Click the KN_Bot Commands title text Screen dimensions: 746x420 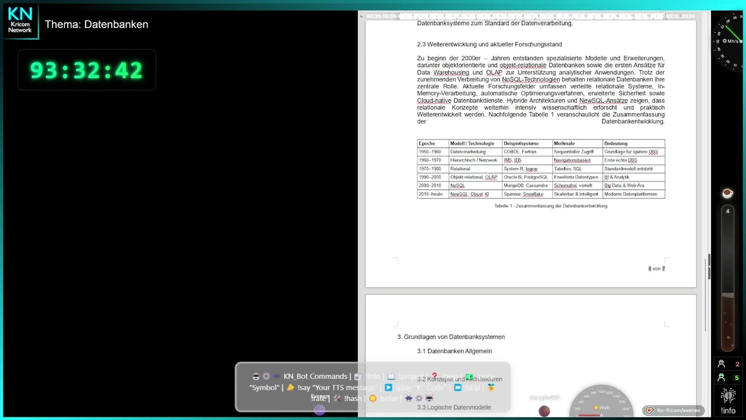click(x=315, y=376)
